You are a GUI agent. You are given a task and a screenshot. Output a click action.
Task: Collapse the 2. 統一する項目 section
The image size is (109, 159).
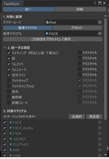coord(5,48)
